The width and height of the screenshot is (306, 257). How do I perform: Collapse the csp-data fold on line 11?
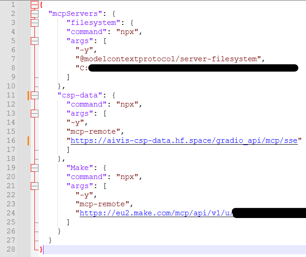click(x=34, y=95)
